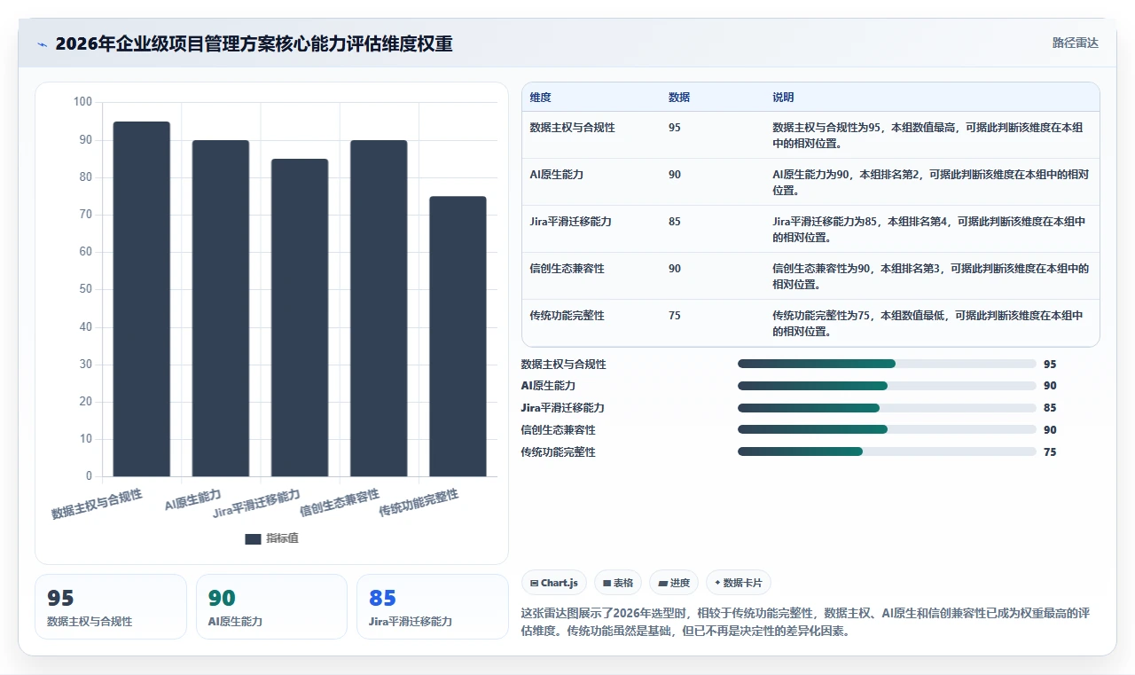Click the summary paragraph starting 这张雷达图
This screenshot has width=1135, height=675.
pyautogui.click(x=805, y=623)
